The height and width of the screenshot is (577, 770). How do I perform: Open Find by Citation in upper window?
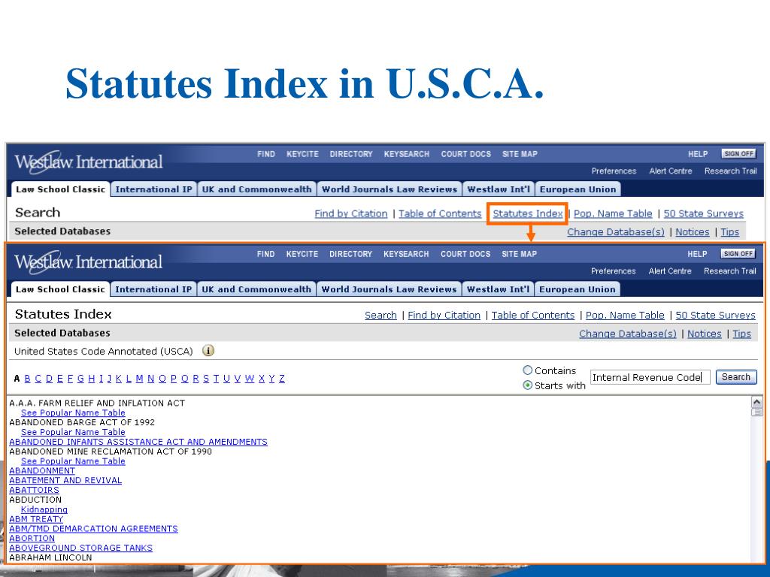350,213
